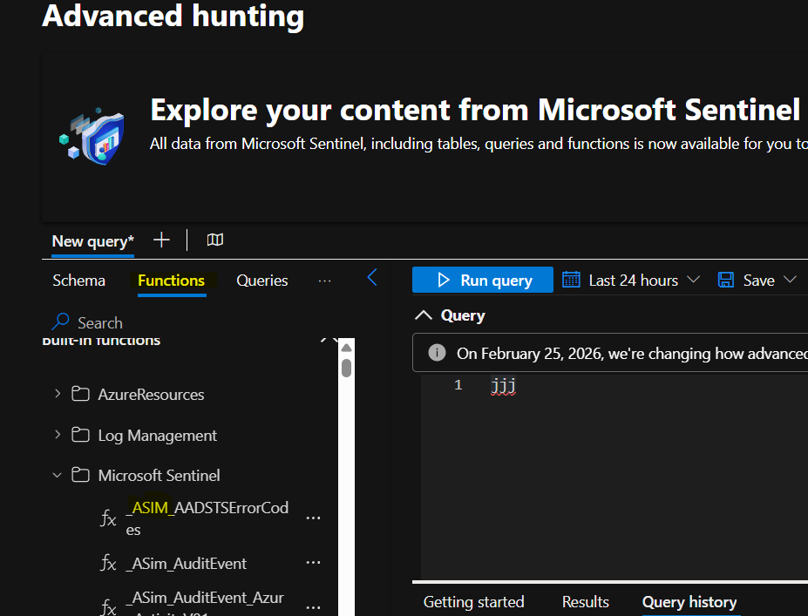Expand the Log Management folder
The image size is (808, 616).
coord(58,435)
